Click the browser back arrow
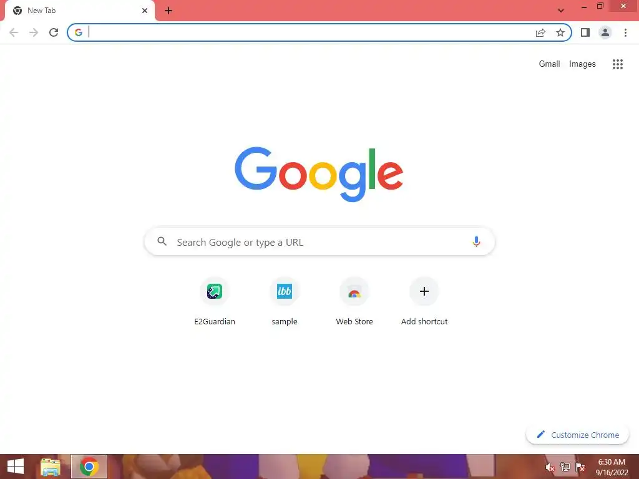 pyautogui.click(x=14, y=32)
